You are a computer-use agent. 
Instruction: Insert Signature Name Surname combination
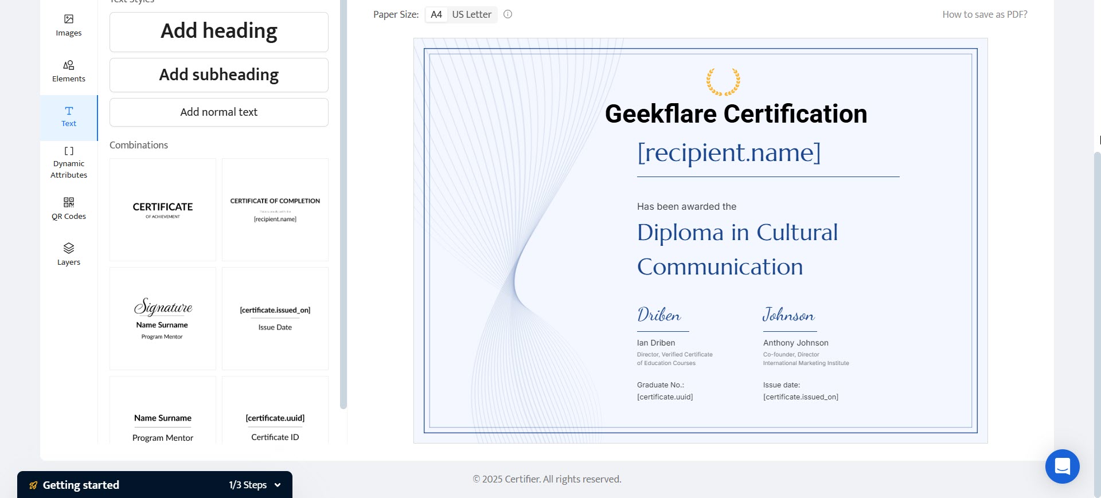163,319
